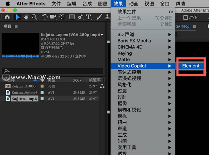The width and height of the screenshot is (209, 155).
Task: Open the 帮助 menu
Action: pos(180,4)
